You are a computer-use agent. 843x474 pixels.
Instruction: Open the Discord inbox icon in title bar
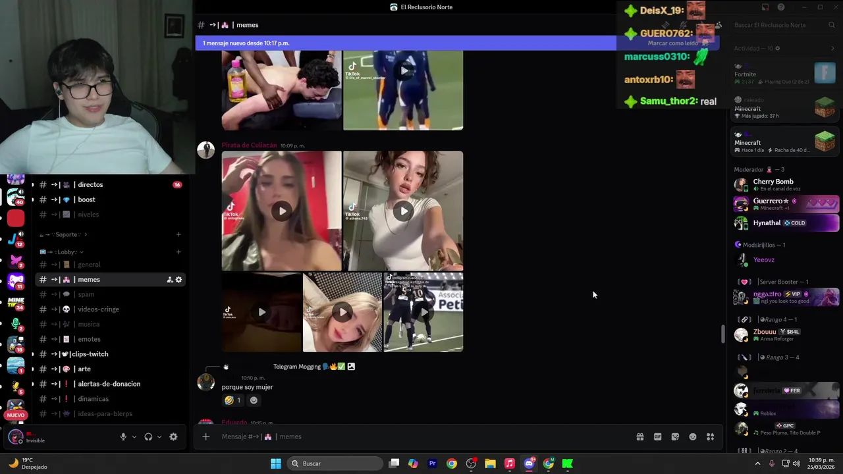(765, 7)
